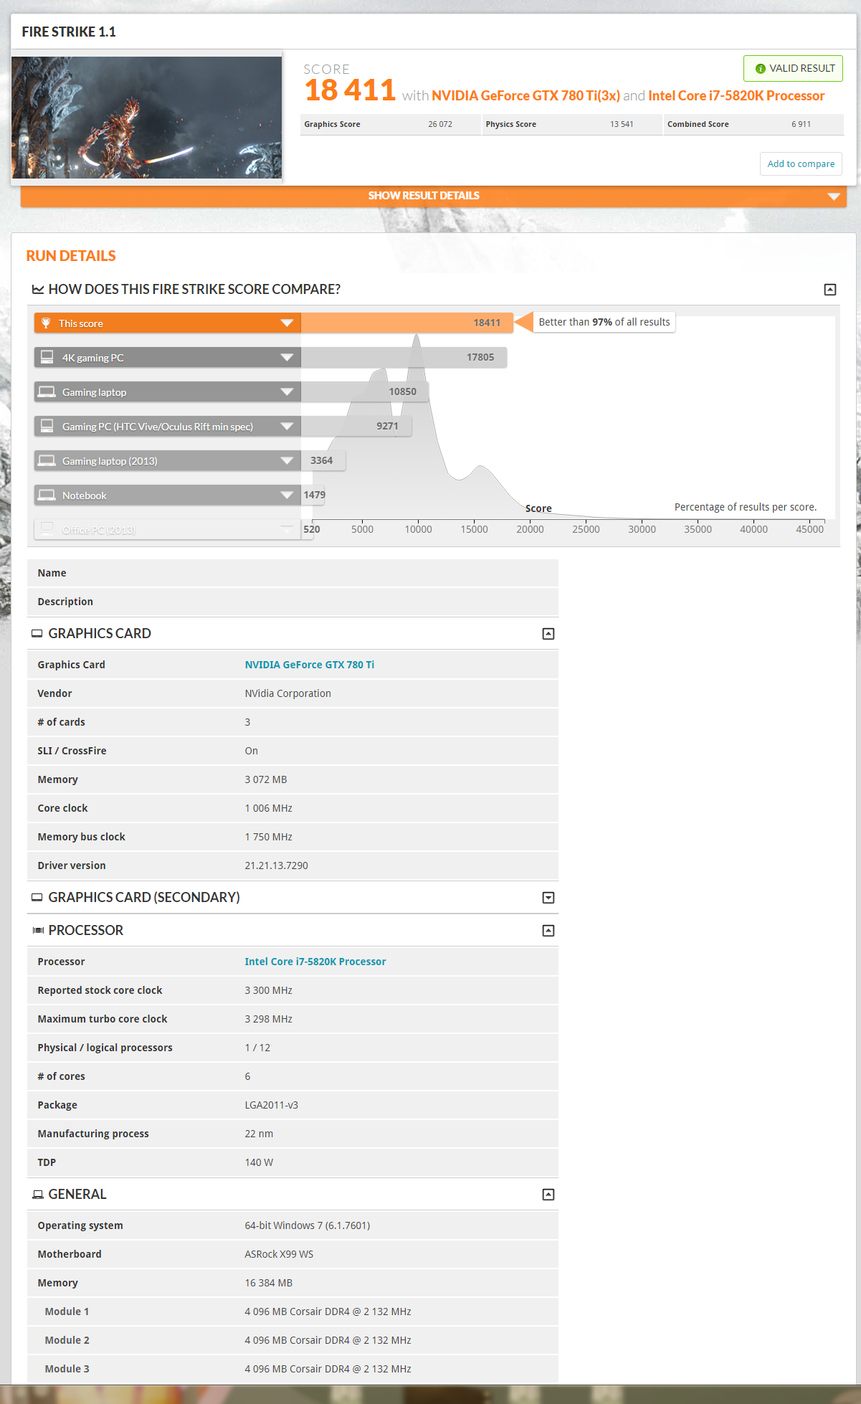
Task: Click the Driver version value 21.21.13.7290
Action: coord(277,865)
